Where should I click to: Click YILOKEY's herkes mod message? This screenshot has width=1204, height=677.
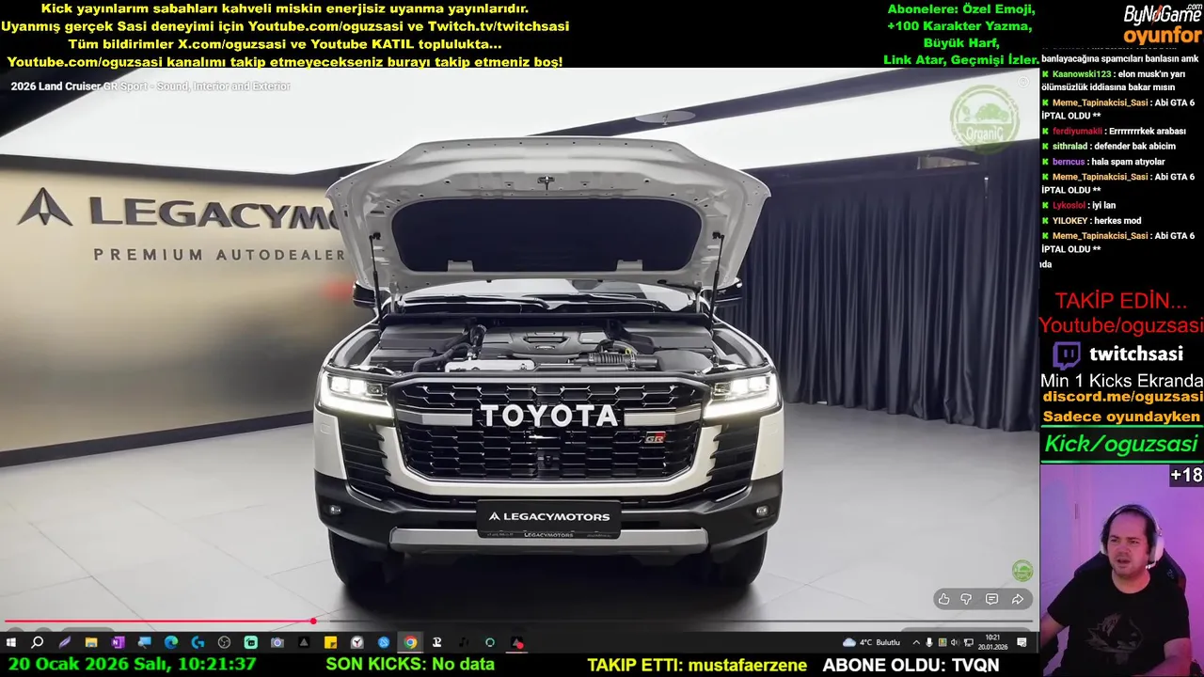click(x=1091, y=221)
